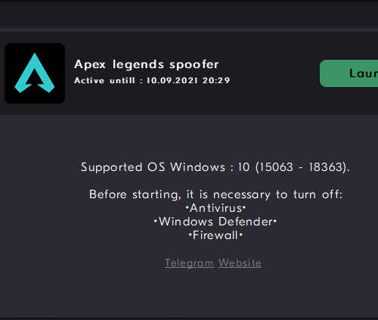Click the word spoofer in the title
378x320 pixels.
coord(194,65)
